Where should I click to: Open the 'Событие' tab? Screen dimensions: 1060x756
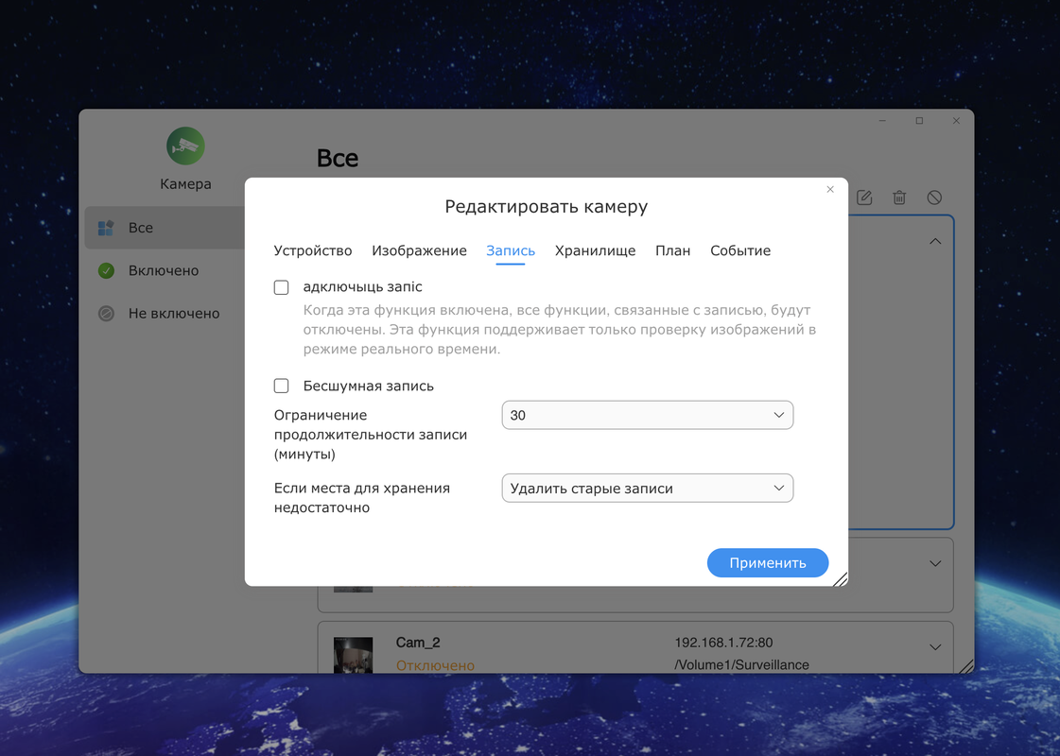[x=740, y=250]
